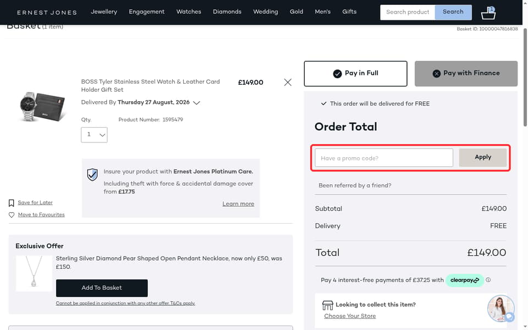Open the Gold menu
The width and height of the screenshot is (528, 330).
pos(296,12)
